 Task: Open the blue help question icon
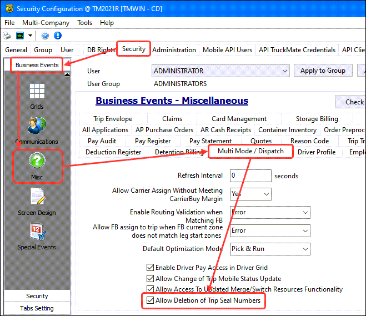point(44,36)
